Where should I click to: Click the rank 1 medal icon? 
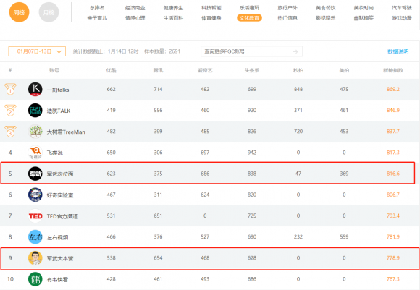(x=10, y=89)
